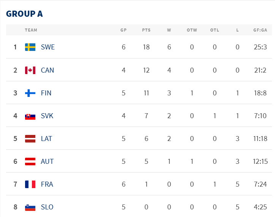Click the France flag icon
The image size is (275, 217).
click(x=30, y=184)
